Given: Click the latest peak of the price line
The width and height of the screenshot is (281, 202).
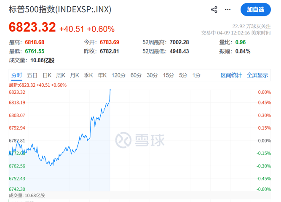Looking at the screenshot, I should [x=110, y=90].
